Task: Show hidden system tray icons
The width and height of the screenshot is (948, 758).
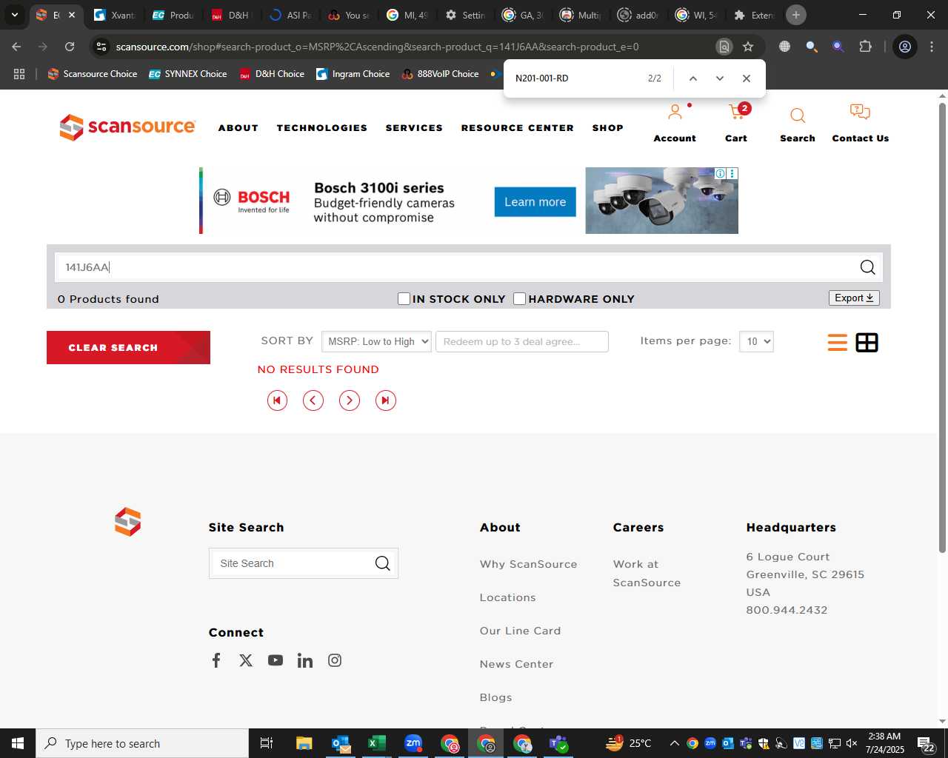Action: (x=674, y=743)
